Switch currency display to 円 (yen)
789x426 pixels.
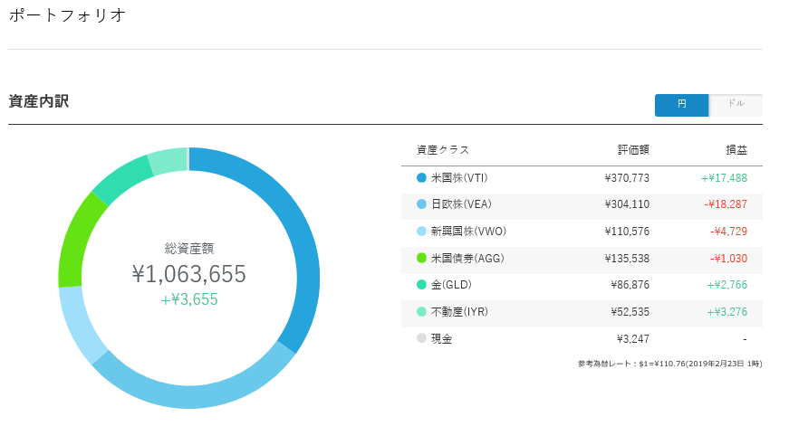point(681,105)
